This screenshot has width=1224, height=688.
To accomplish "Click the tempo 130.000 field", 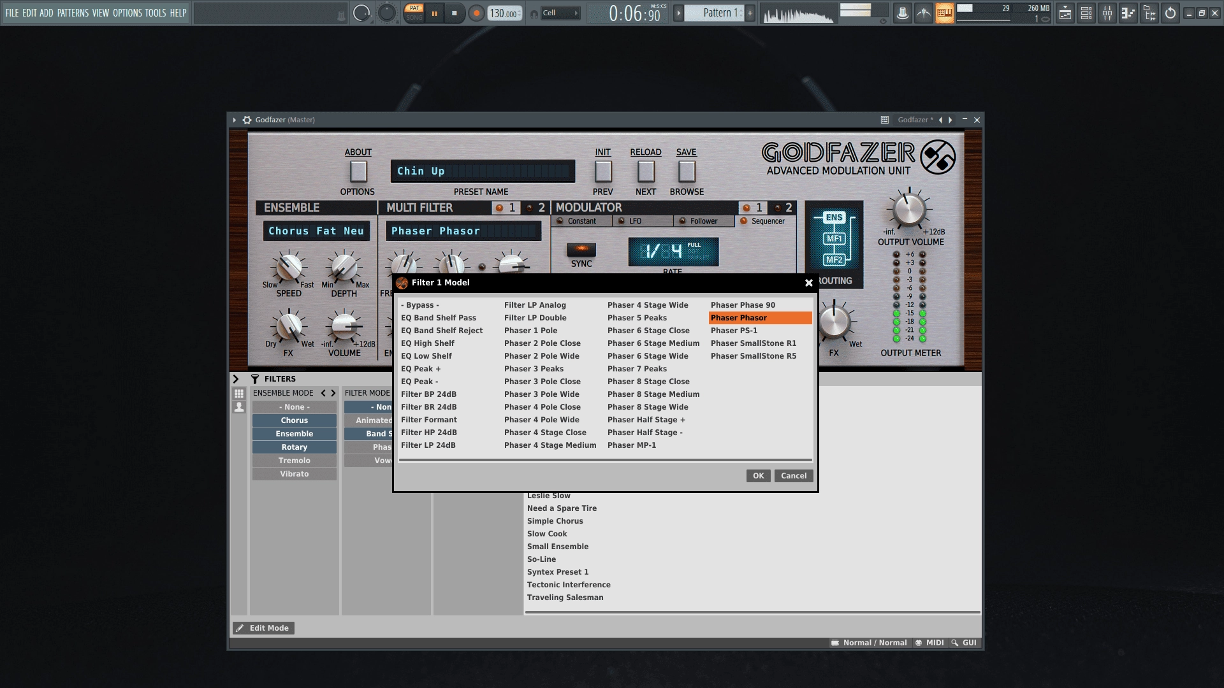I will click(x=504, y=13).
